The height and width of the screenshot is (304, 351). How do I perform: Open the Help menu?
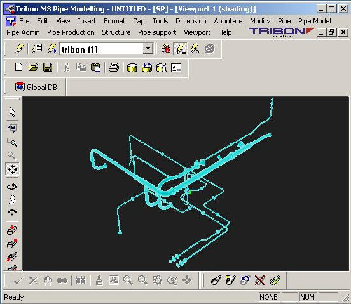224,32
